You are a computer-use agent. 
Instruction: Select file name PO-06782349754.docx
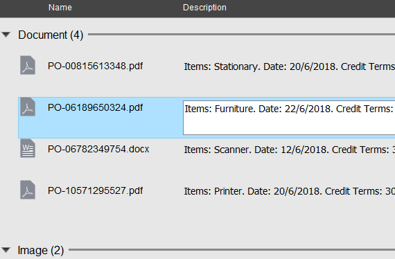pyautogui.click(x=98, y=149)
